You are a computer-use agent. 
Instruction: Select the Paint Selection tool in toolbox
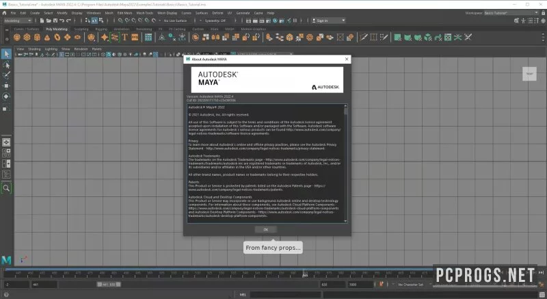tap(6, 75)
